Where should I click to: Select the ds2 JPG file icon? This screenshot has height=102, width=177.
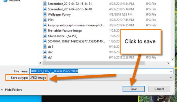pos(45,52)
